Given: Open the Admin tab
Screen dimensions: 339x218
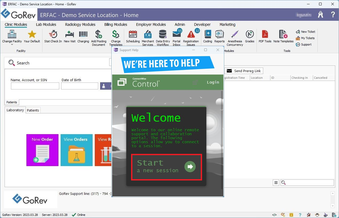Looking at the screenshot, I should pyautogui.click(x=180, y=24).
